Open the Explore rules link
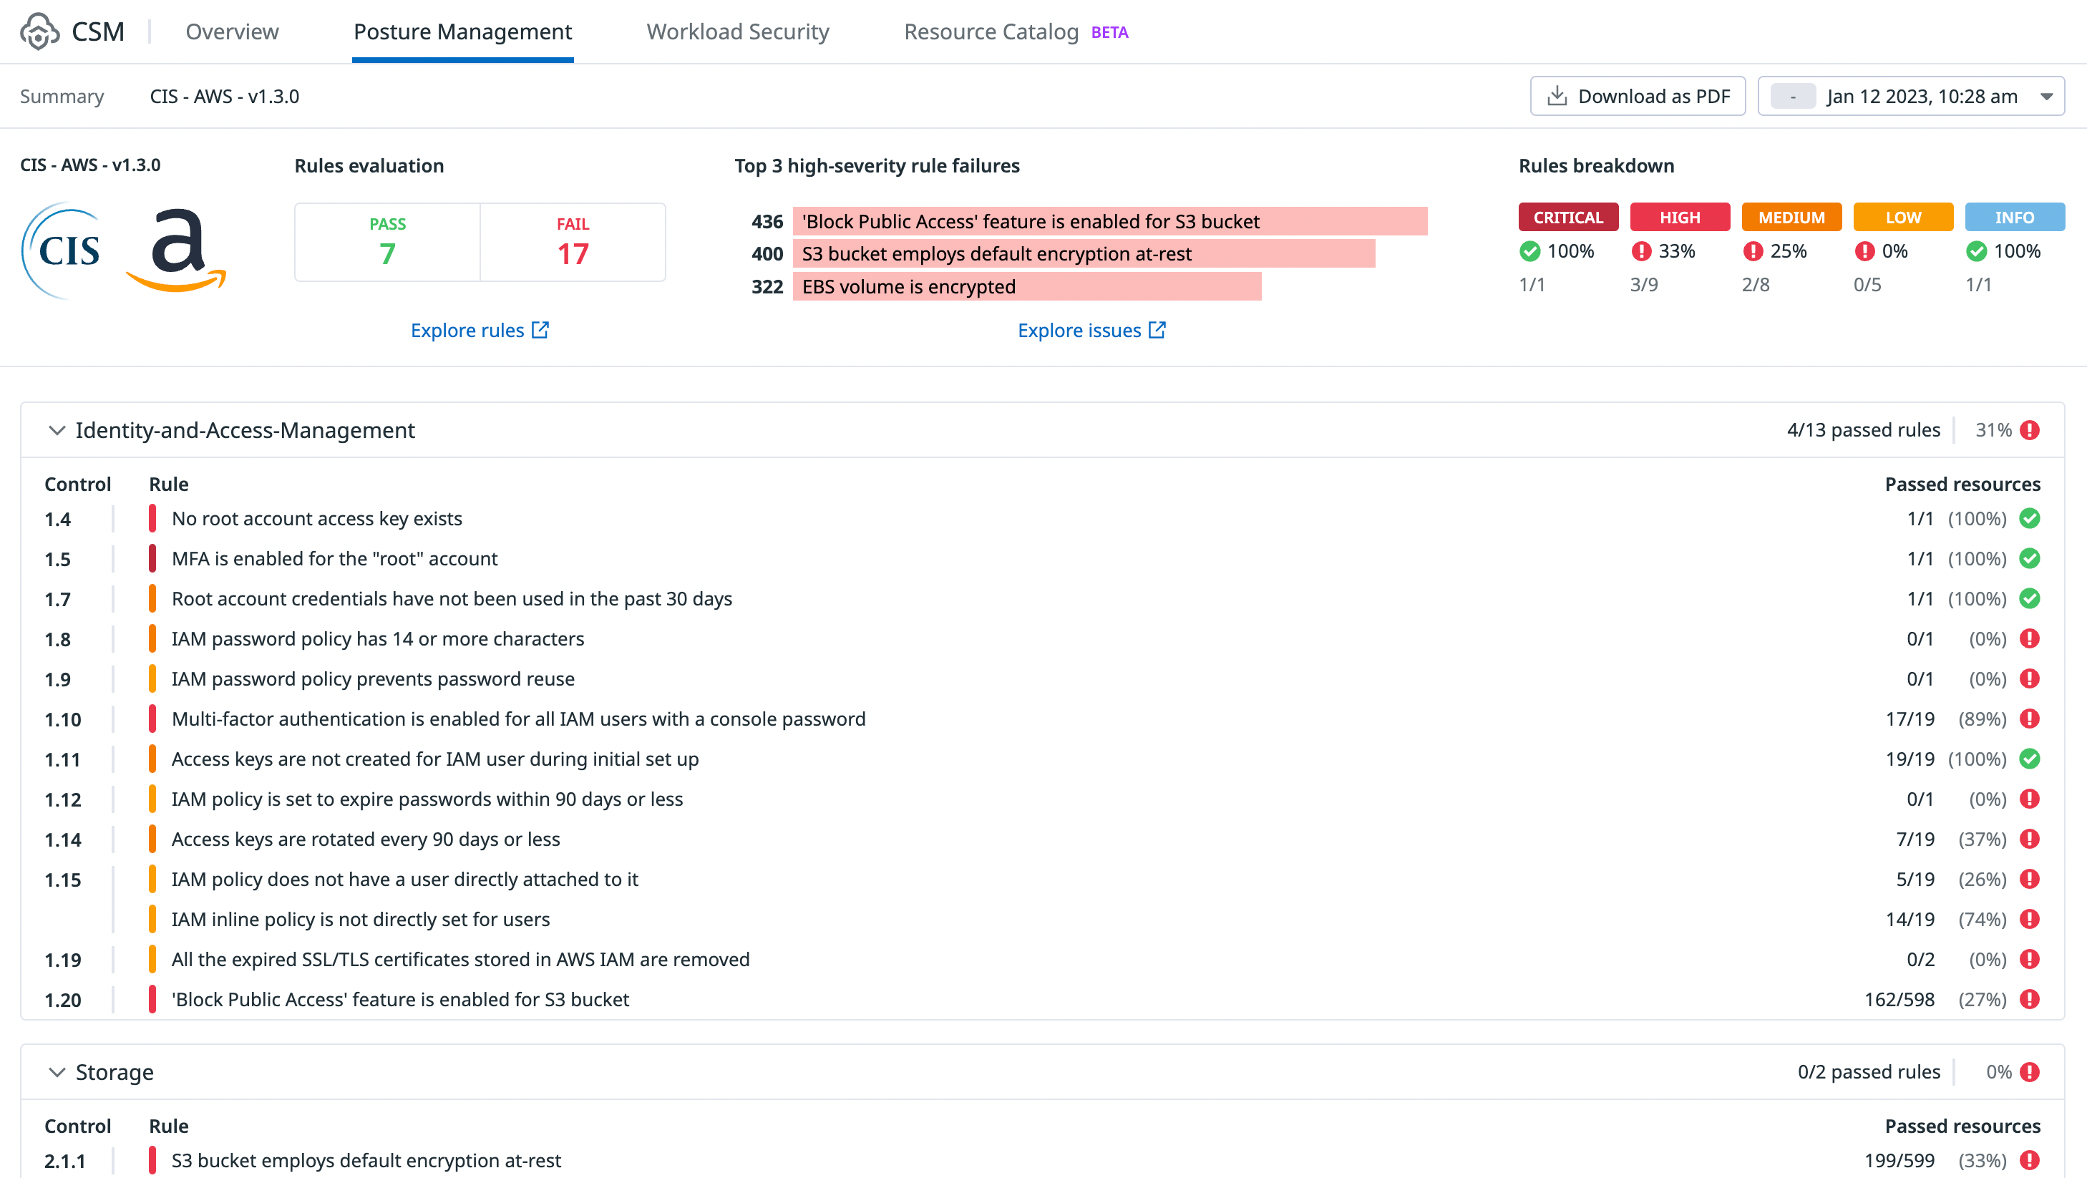This screenshot has width=2087, height=1178. (x=467, y=330)
